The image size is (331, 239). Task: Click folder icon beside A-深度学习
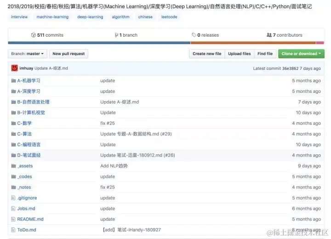pyautogui.click(x=13, y=91)
